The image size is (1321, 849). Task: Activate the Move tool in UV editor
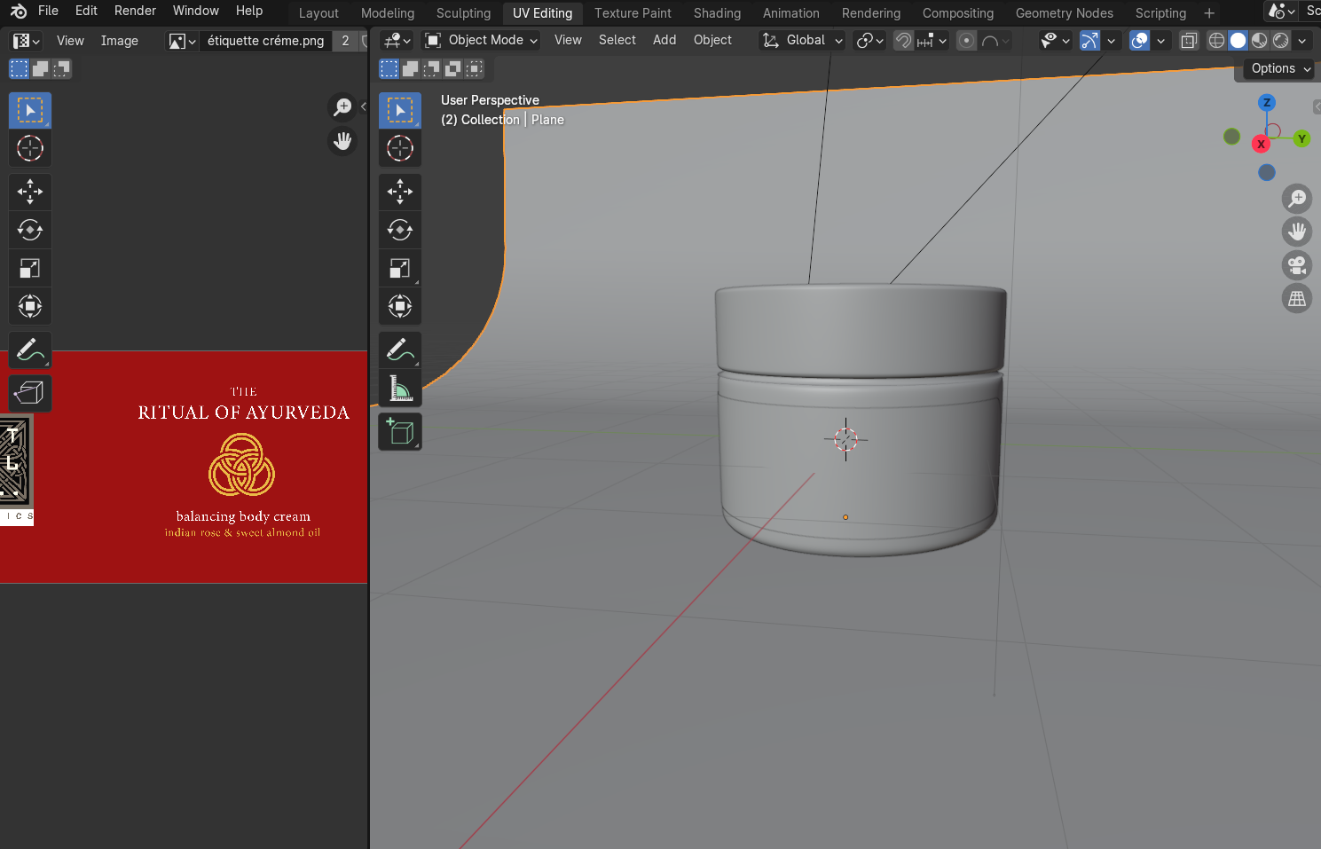pos(30,192)
